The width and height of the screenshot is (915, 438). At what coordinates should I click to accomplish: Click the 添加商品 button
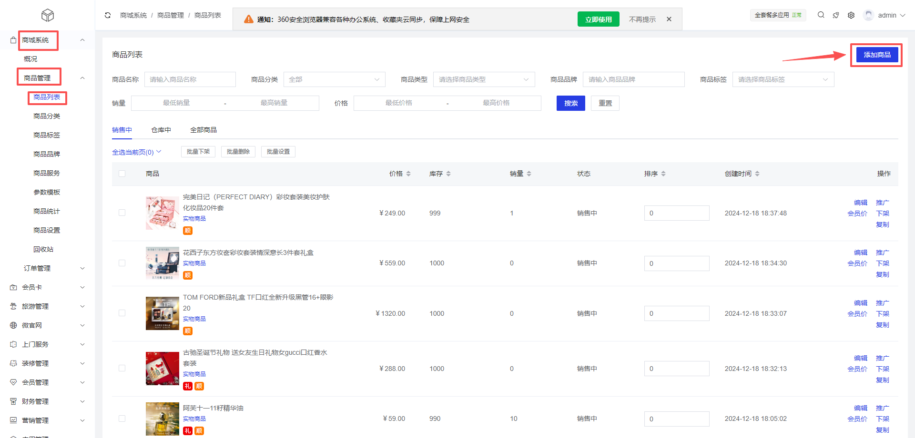(x=877, y=55)
